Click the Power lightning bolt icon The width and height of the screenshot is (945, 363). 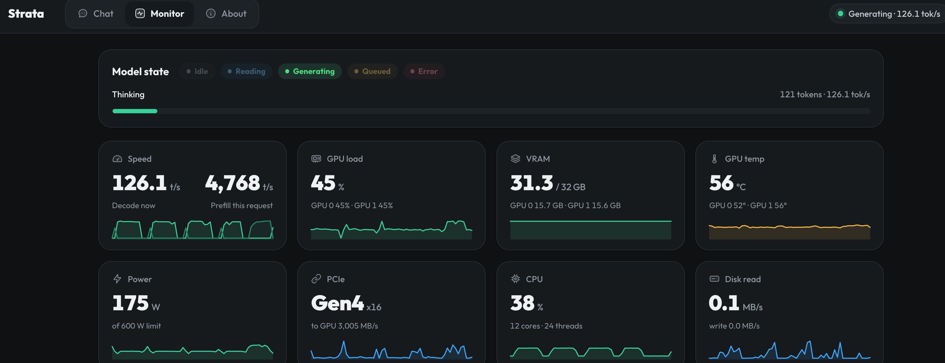coord(117,279)
